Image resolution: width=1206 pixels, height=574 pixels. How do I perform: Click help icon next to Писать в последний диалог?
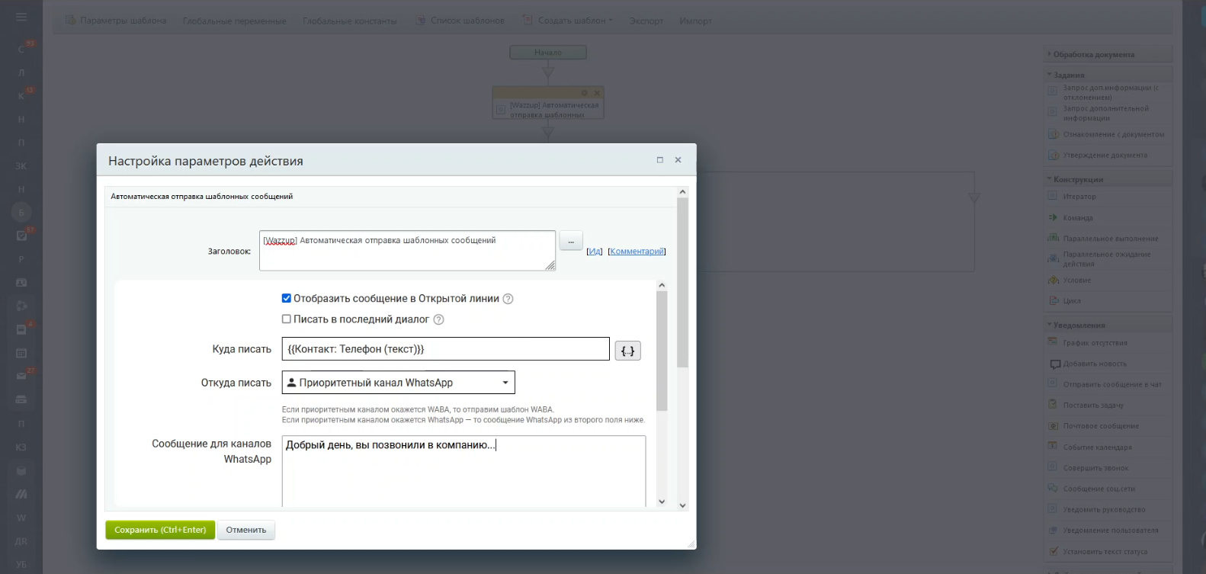coord(438,319)
